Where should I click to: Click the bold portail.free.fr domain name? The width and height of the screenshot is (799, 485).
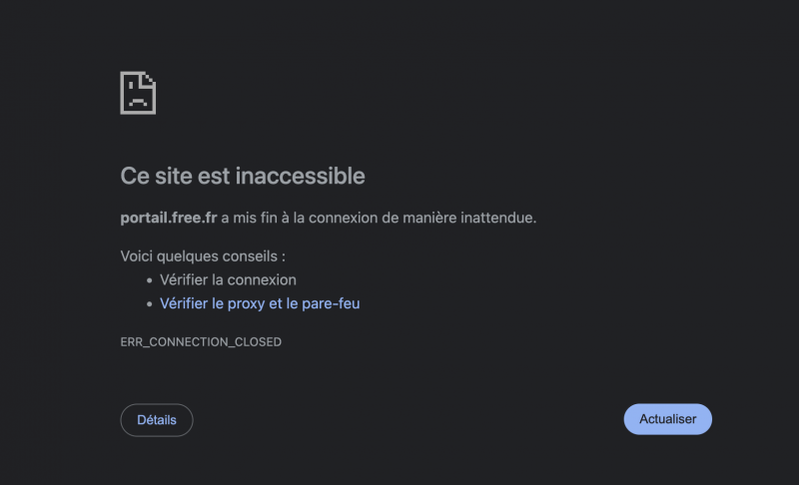tap(169, 218)
